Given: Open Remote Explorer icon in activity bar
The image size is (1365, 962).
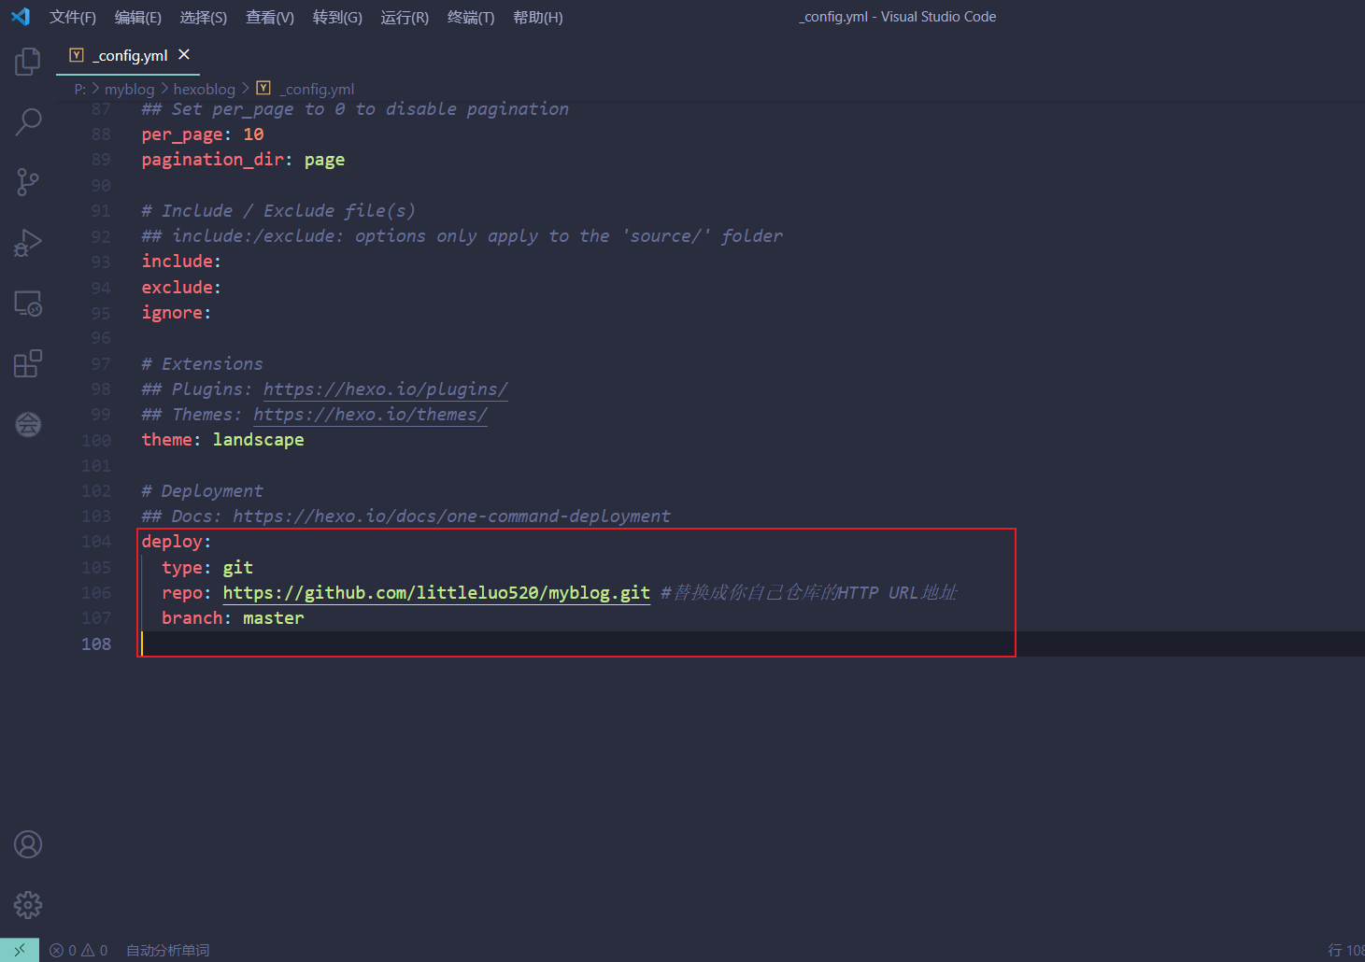Looking at the screenshot, I should click(x=28, y=304).
